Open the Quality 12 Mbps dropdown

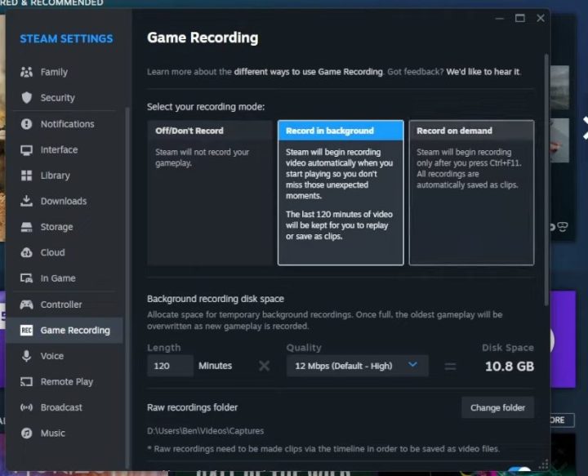tap(357, 366)
